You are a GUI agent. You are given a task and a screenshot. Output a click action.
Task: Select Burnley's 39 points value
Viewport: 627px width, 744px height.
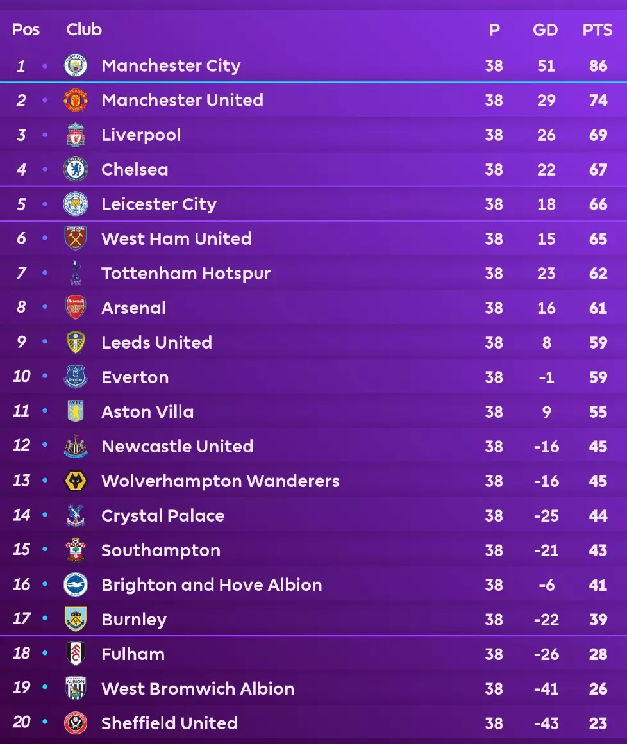click(598, 619)
